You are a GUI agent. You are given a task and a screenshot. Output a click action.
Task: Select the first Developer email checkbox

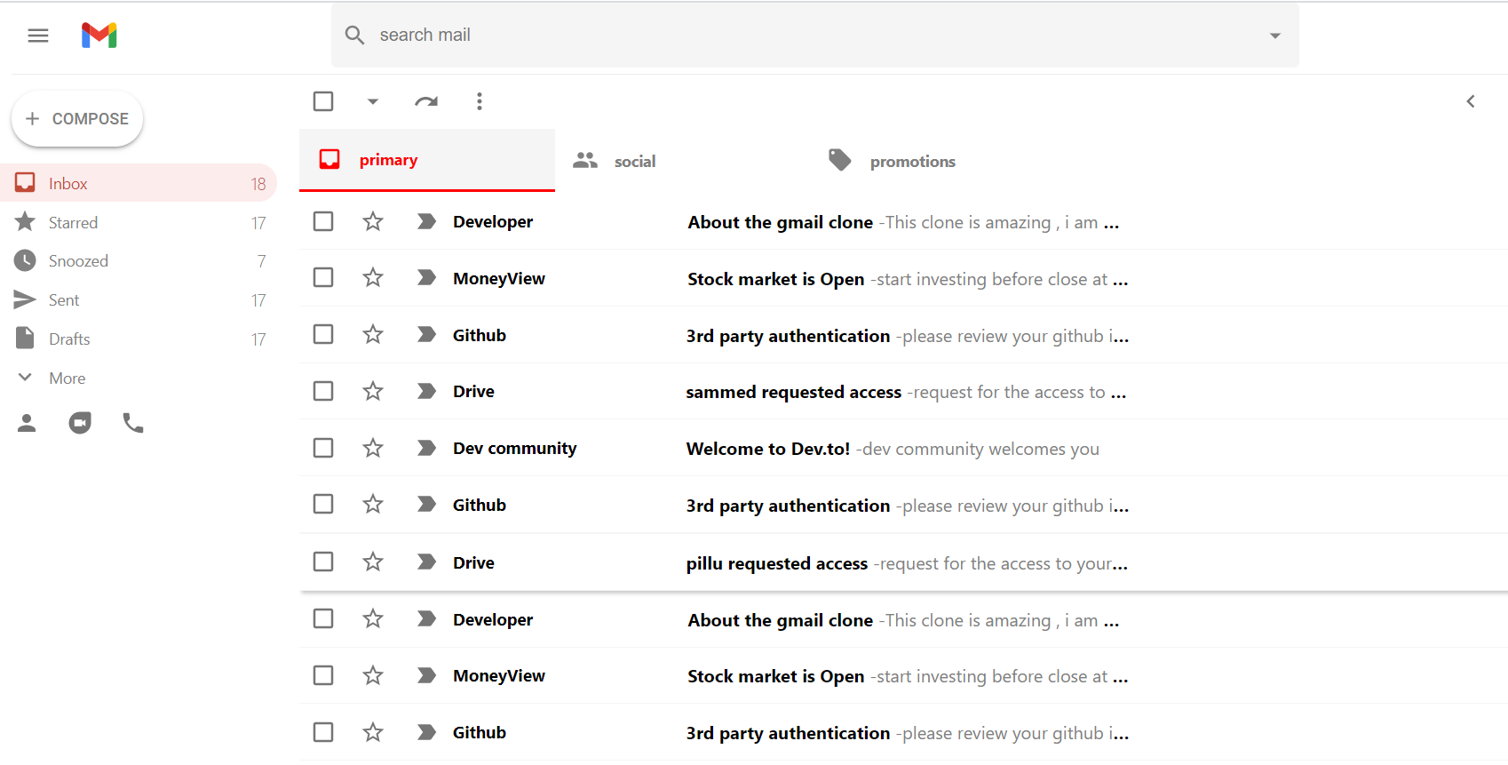tap(323, 221)
